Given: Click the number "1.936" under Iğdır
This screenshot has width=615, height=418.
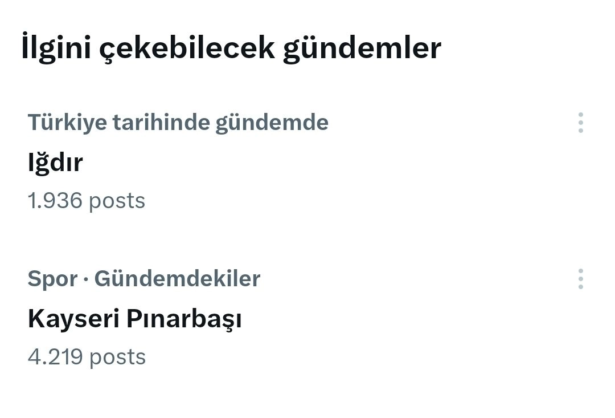Looking at the screenshot, I should pos(55,201).
